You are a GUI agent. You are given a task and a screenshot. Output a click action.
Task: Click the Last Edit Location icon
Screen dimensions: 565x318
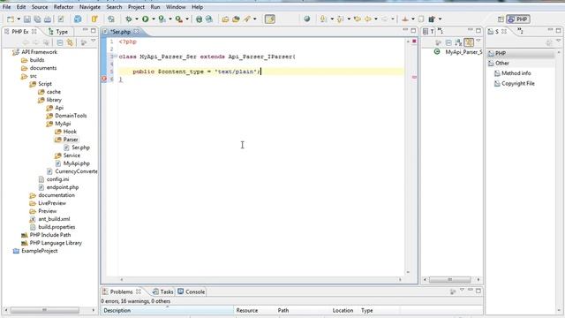coord(357,19)
